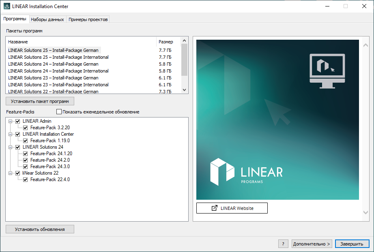
Task: Collapse the liNear Solutions 22 tree node
Action: (x=10, y=173)
